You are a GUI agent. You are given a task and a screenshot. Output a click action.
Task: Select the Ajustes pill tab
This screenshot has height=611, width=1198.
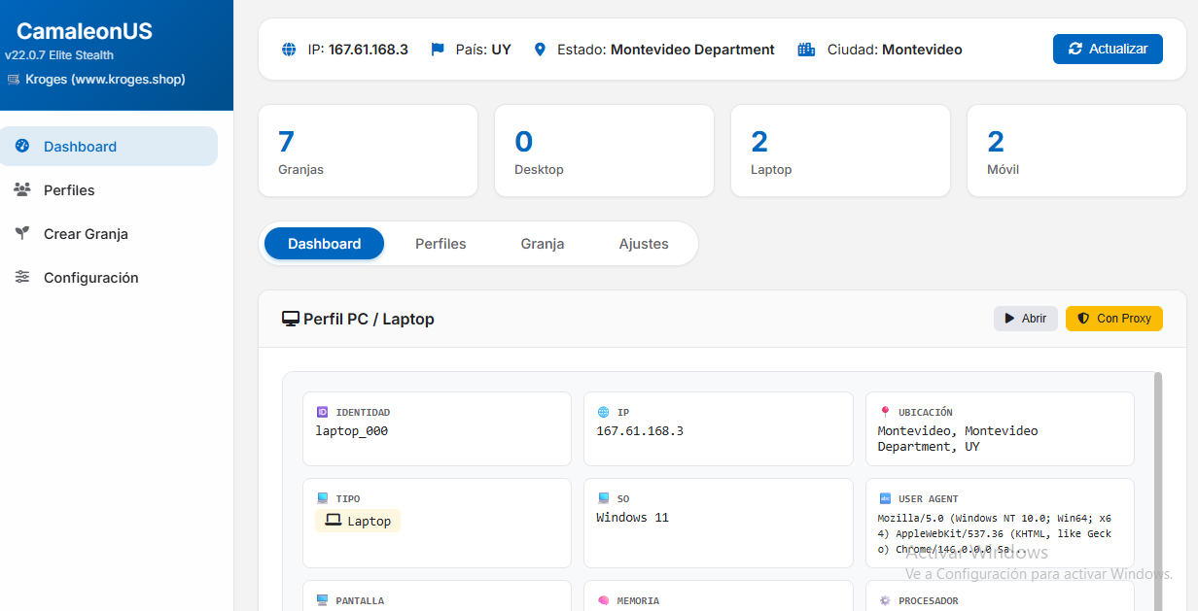tap(644, 244)
